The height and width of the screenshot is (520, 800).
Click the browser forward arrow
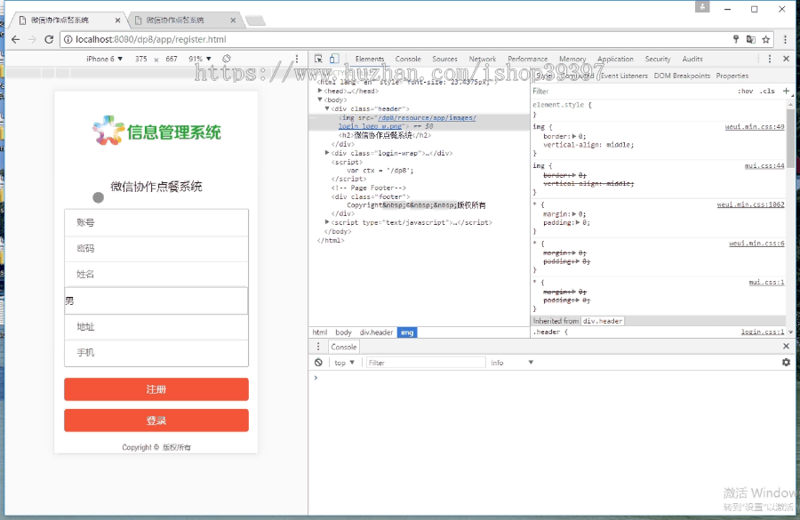[32, 39]
